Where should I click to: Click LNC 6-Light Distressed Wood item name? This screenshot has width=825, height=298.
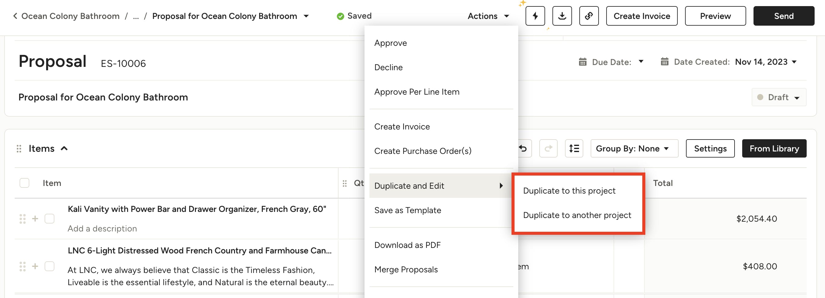click(x=200, y=250)
